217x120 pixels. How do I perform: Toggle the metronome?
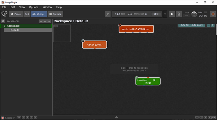coord(179,14)
